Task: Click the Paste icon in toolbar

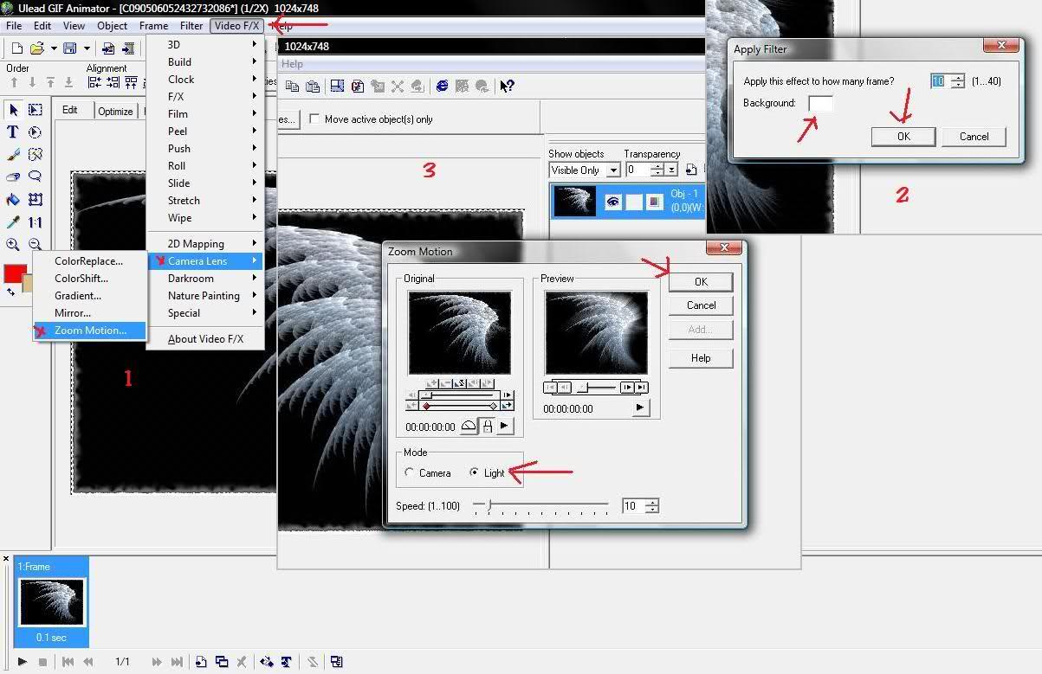Action: click(x=313, y=86)
